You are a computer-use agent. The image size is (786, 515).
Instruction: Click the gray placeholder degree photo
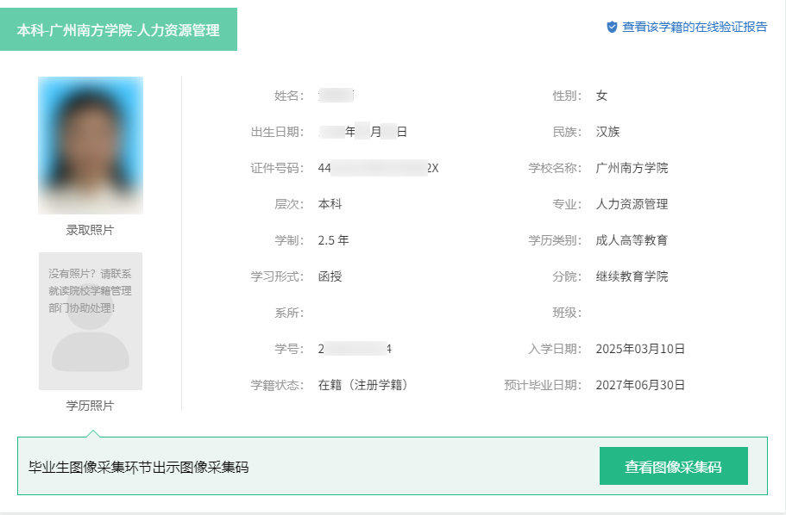(91, 321)
